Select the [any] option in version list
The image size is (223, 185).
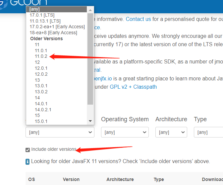[x=56, y=9]
